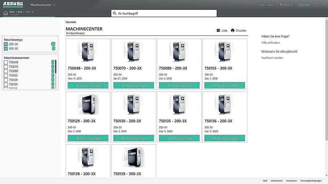Screen dimensions: 328x184
Task: Show details for machine 750070
Action: click(x=134, y=85)
